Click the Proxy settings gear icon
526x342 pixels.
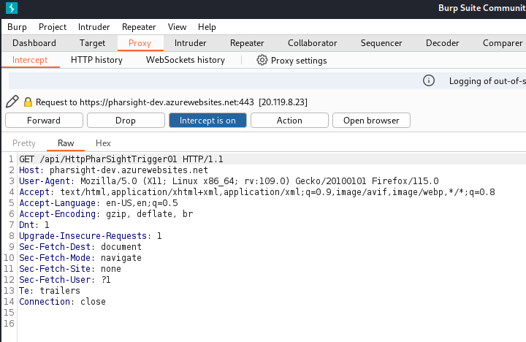point(262,60)
